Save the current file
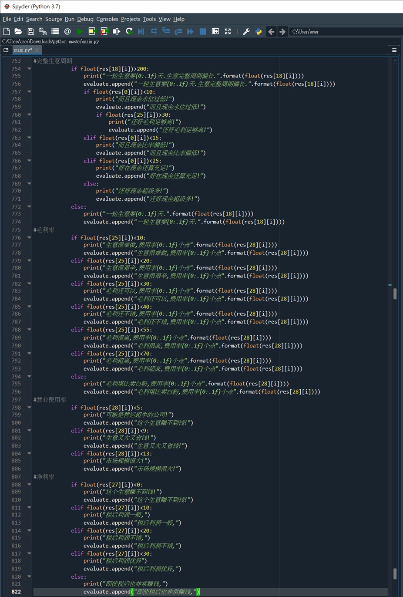Viewport: 403px width, 597px height. point(30,31)
